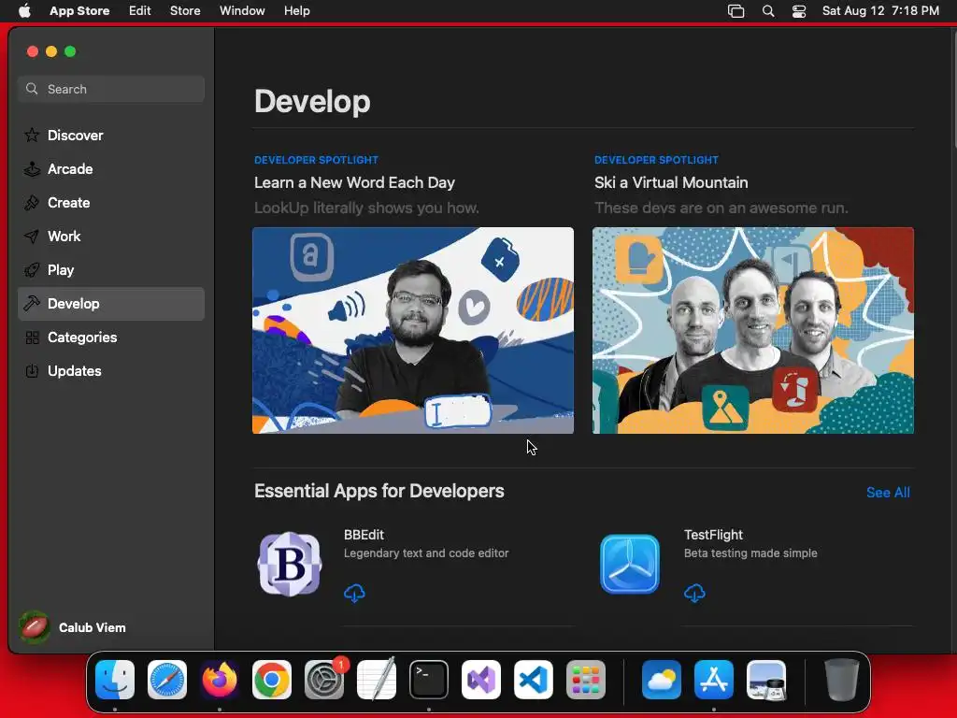Open Finder from the Dock
Screen dimensions: 957x718
point(115,680)
